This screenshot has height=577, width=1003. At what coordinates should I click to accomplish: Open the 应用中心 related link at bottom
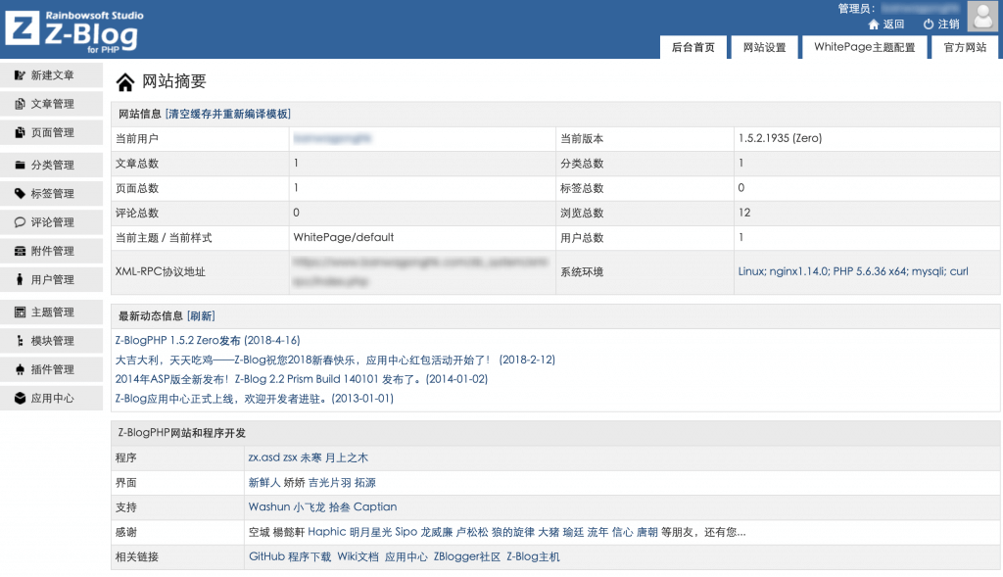click(406, 556)
